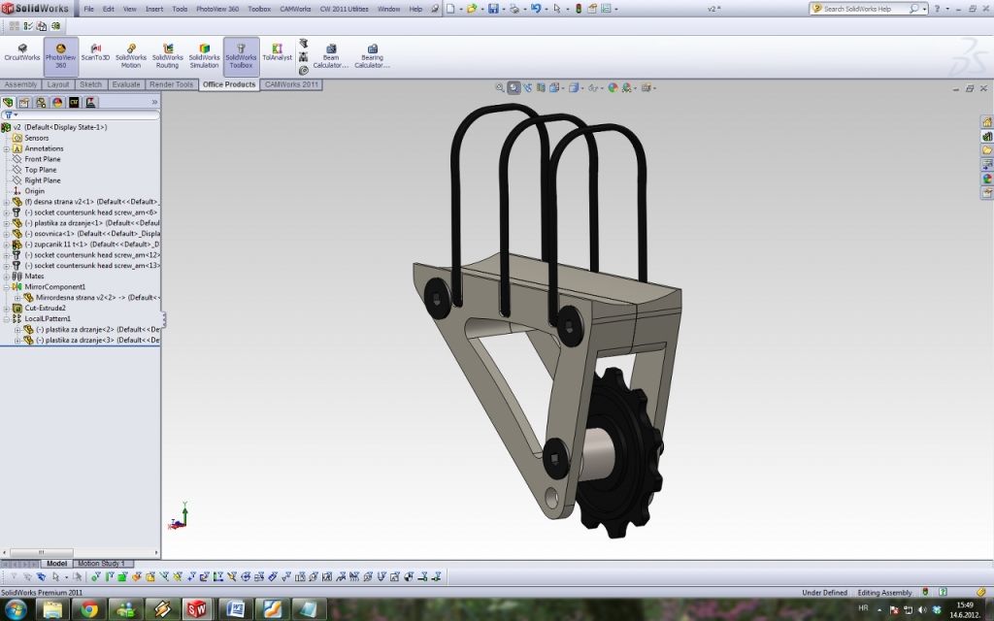Collapse the MirrorComponent1 node
This screenshot has height=621, width=994.
tap(7, 287)
